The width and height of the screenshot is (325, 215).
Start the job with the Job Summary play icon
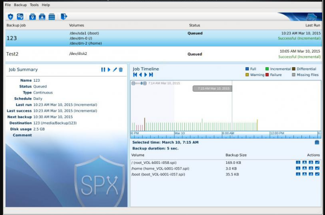(109, 69)
